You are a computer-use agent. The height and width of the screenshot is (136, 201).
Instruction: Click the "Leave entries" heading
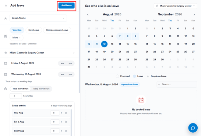click(x=19, y=105)
